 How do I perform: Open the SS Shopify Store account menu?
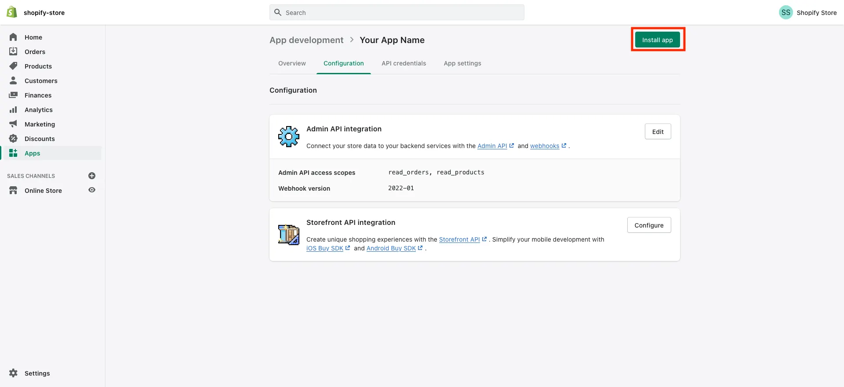tap(808, 12)
